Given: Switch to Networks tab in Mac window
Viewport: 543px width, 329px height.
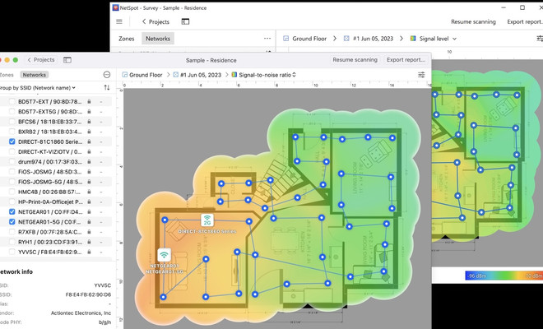Looking at the screenshot, I should coord(35,75).
